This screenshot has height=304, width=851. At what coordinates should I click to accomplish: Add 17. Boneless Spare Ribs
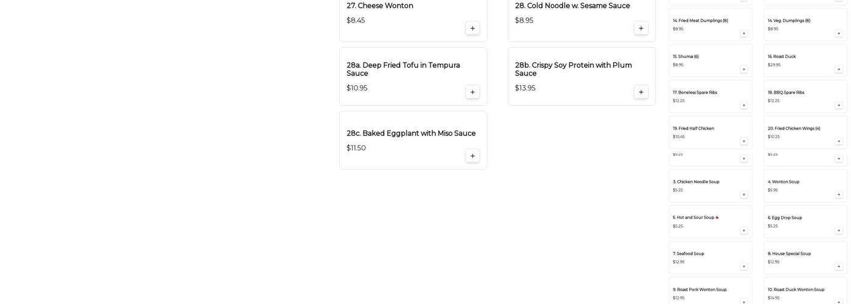coord(743,105)
